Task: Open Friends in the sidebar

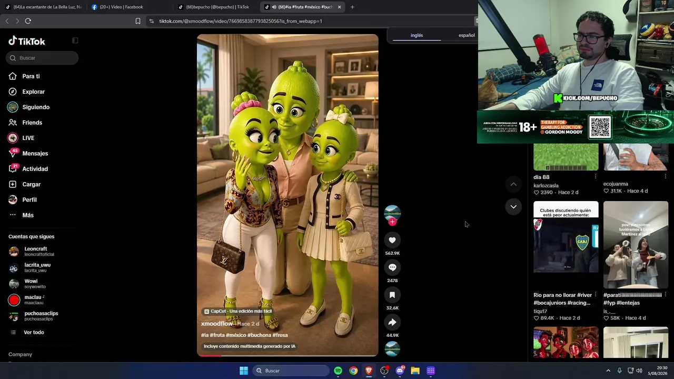Action: [x=25, y=123]
